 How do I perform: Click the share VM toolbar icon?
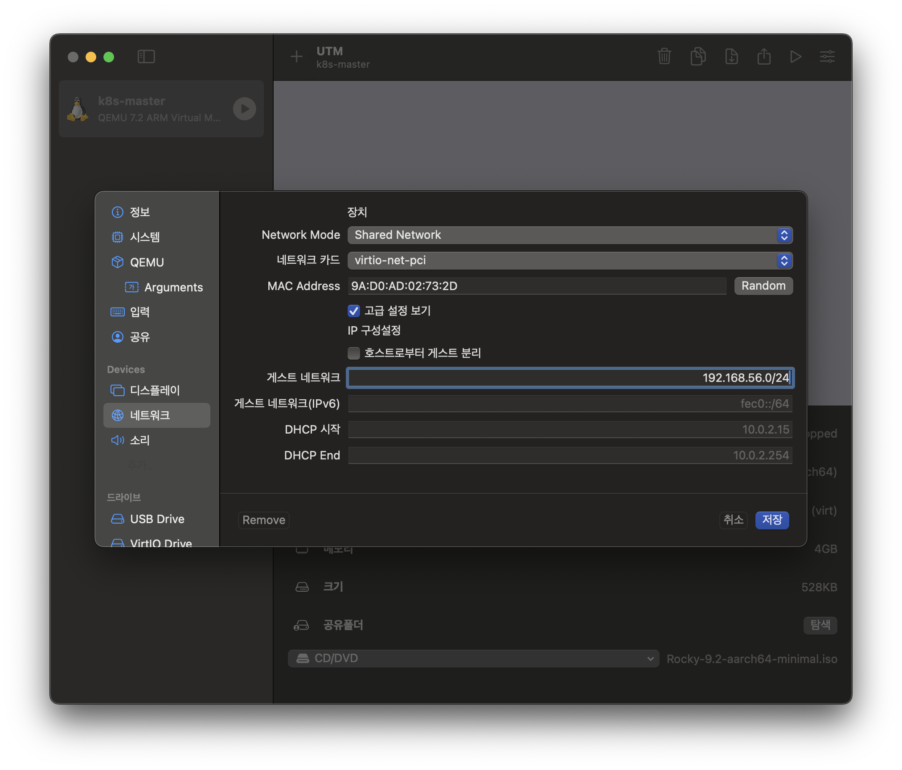coord(764,57)
